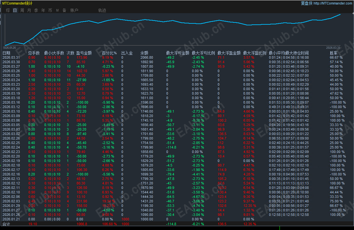Select the 2026.03.31 date row

11,57
